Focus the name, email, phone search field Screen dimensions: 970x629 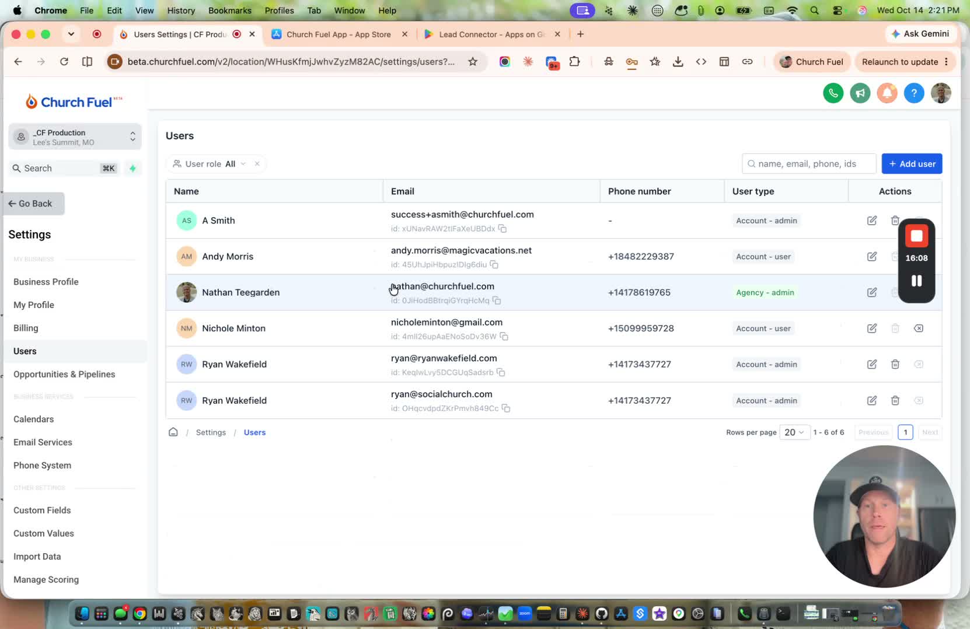point(809,164)
